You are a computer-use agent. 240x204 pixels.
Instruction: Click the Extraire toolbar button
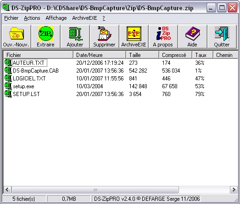pyautogui.click(x=45, y=37)
